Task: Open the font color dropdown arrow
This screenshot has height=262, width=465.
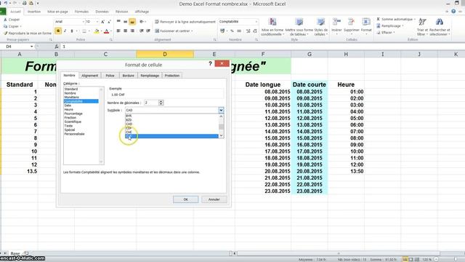Action: click(x=111, y=31)
